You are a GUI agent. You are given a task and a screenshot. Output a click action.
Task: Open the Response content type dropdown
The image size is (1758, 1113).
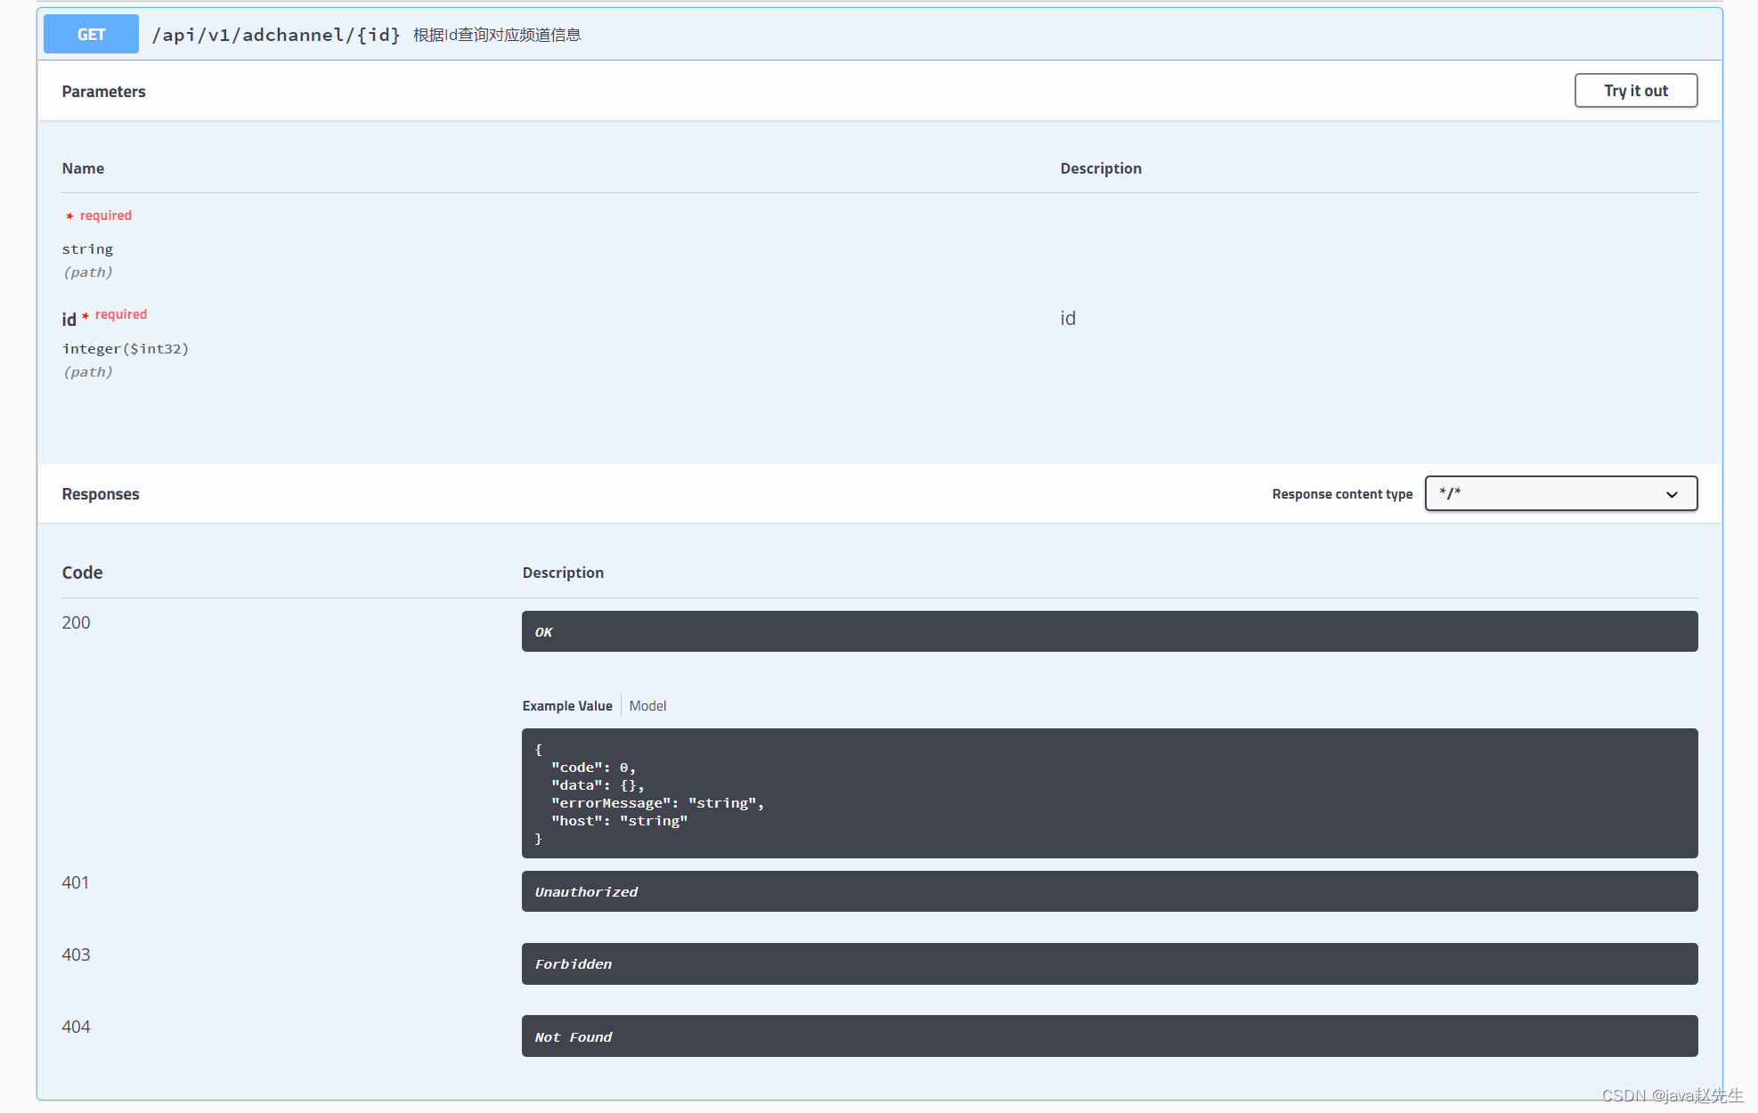(x=1560, y=493)
